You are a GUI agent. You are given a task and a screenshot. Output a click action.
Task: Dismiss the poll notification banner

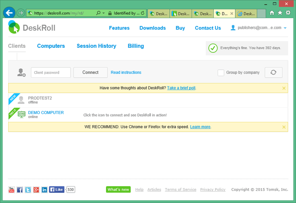point(284,88)
